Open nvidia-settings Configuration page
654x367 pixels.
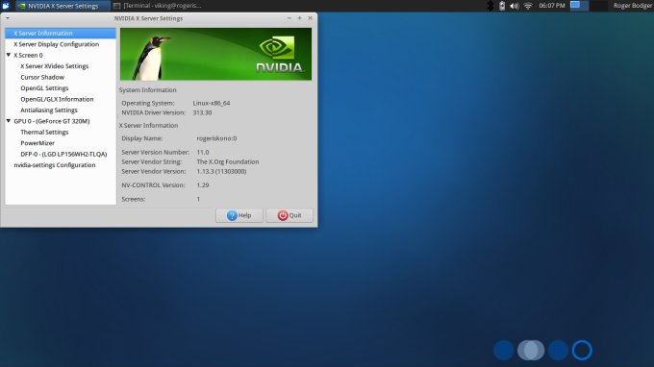(55, 165)
